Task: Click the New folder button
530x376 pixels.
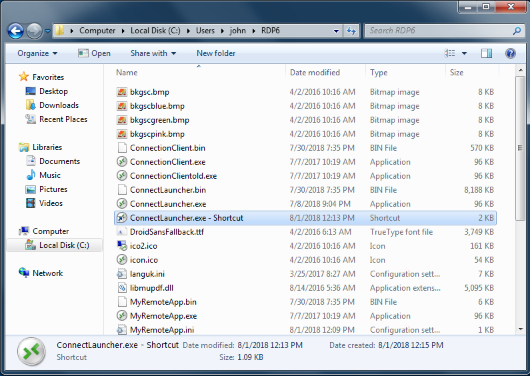Action: click(x=216, y=53)
